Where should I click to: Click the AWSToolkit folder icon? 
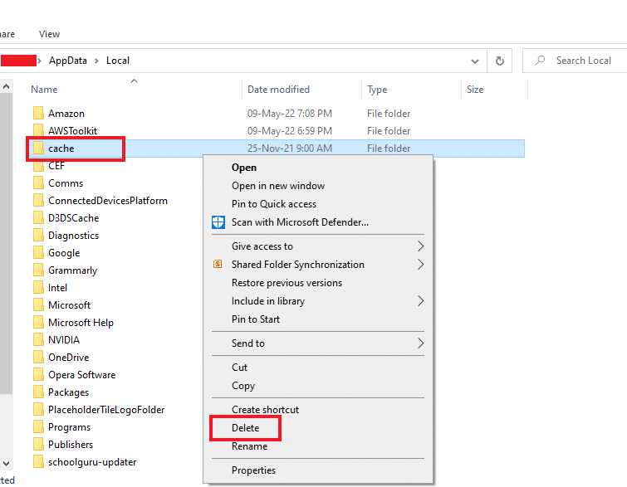(38, 130)
